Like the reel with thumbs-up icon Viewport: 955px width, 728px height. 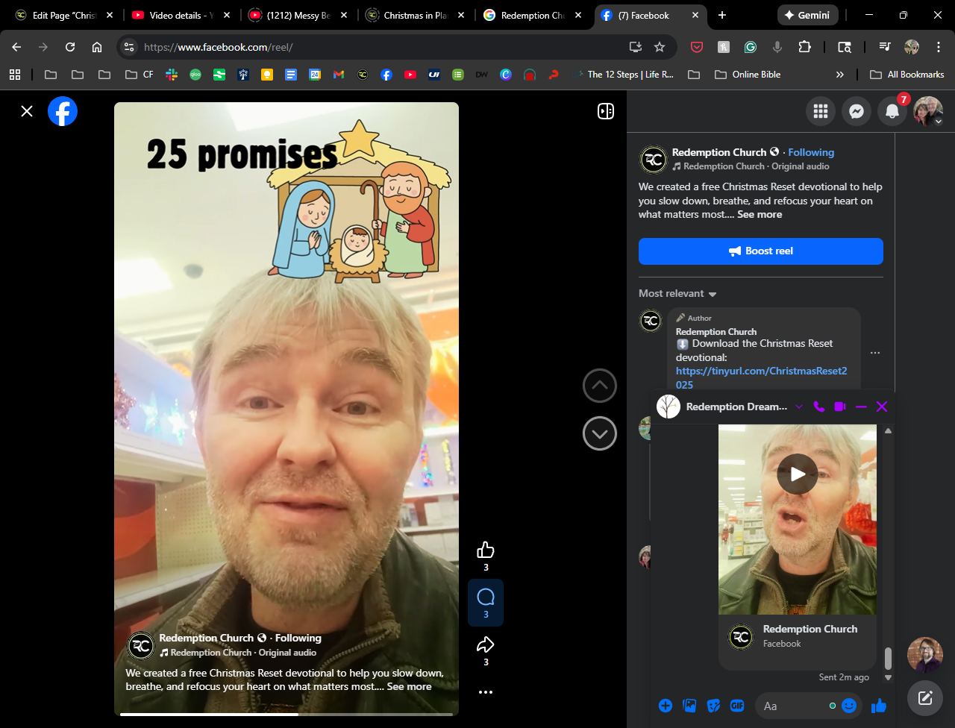point(486,550)
